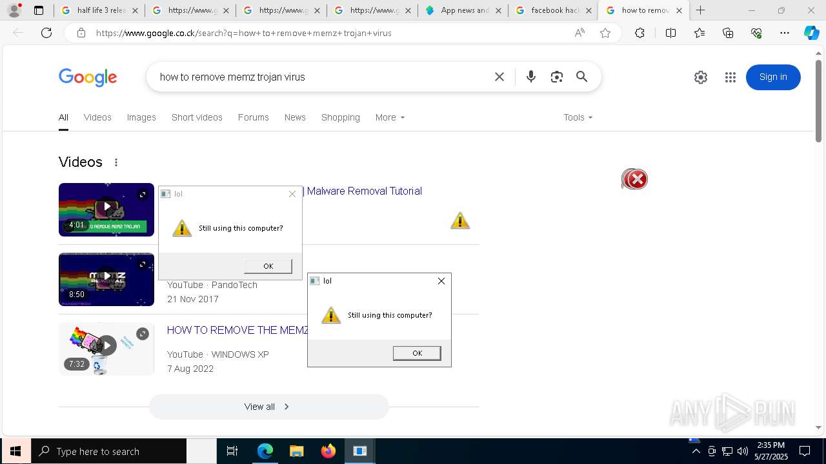The height and width of the screenshot is (464, 826).
Task: Open the tab actions menu icon
Action: (39, 10)
